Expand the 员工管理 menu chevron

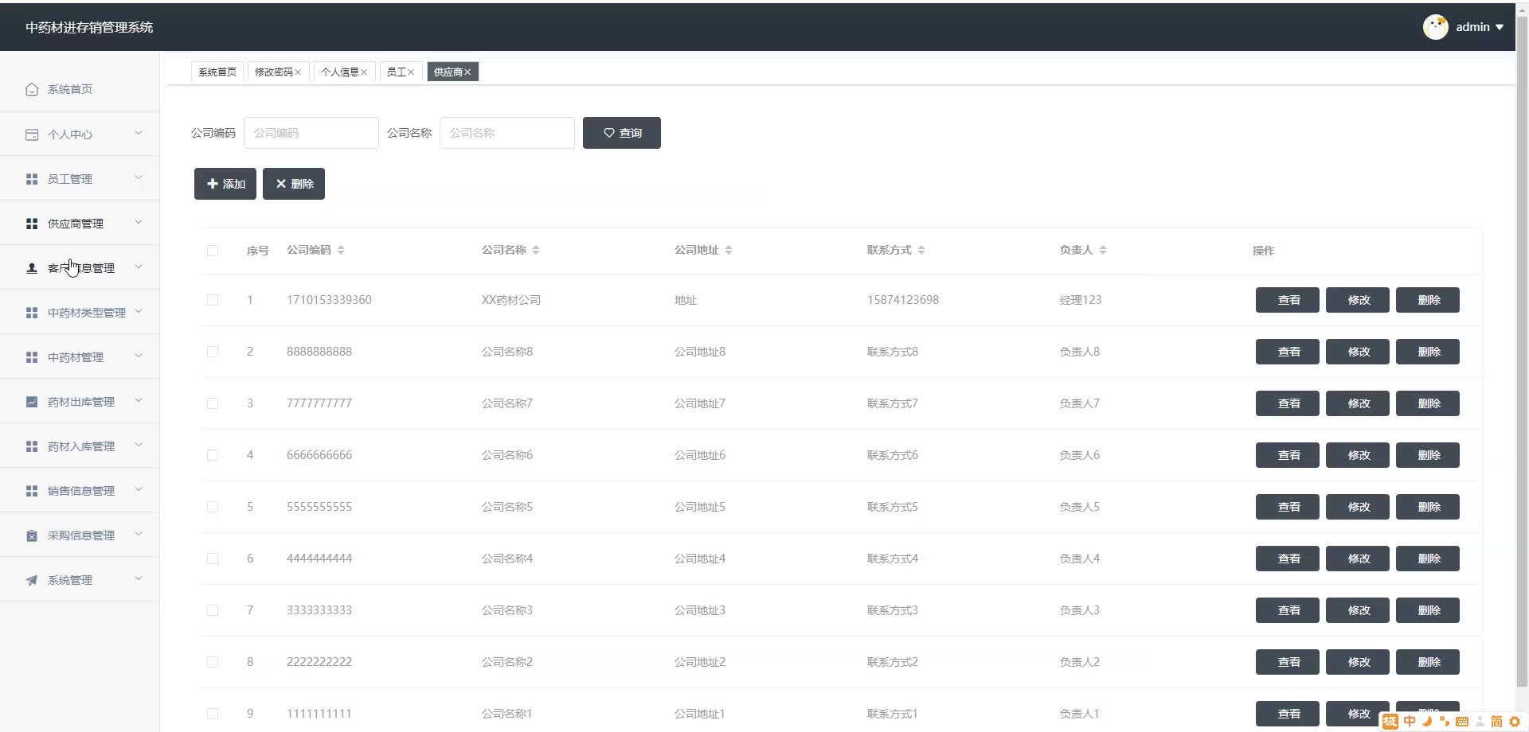[x=139, y=178]
